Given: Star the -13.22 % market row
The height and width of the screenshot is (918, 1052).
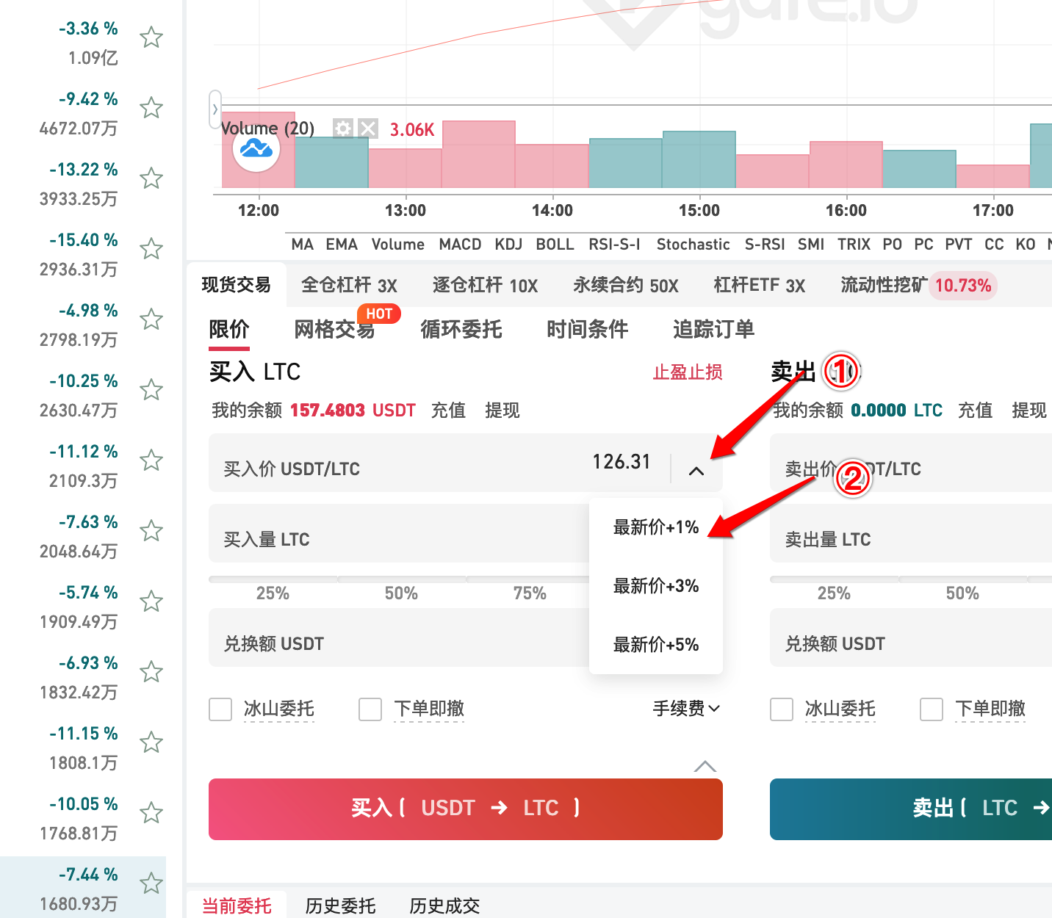Looking at the screenshot, I should 151,178.
